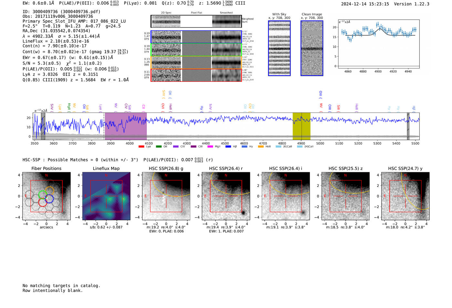Screen dimensions: 452x308
Task: Click 'No matching targets in catalog.' text
Action: point(61,286)
